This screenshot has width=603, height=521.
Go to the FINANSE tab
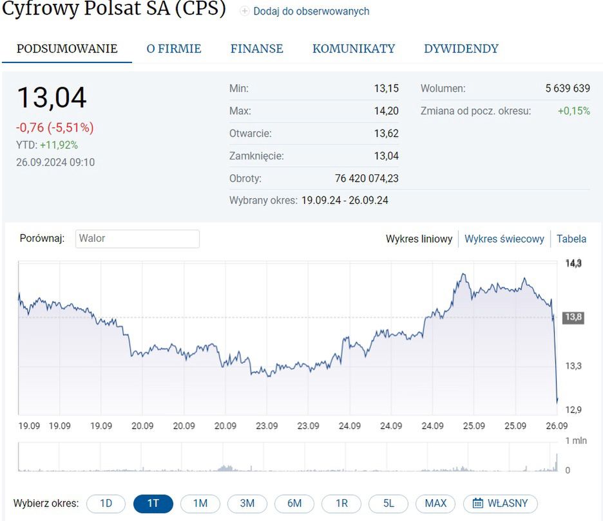257,49
